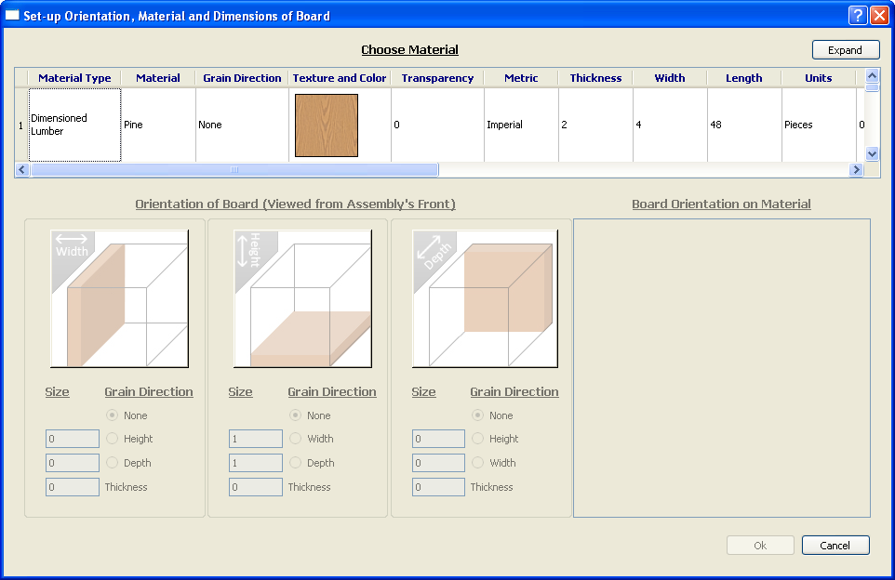Screen dimensions: 895x580
Task: Click the first Size field under Height orientation
Action: [x=256, y=439]
